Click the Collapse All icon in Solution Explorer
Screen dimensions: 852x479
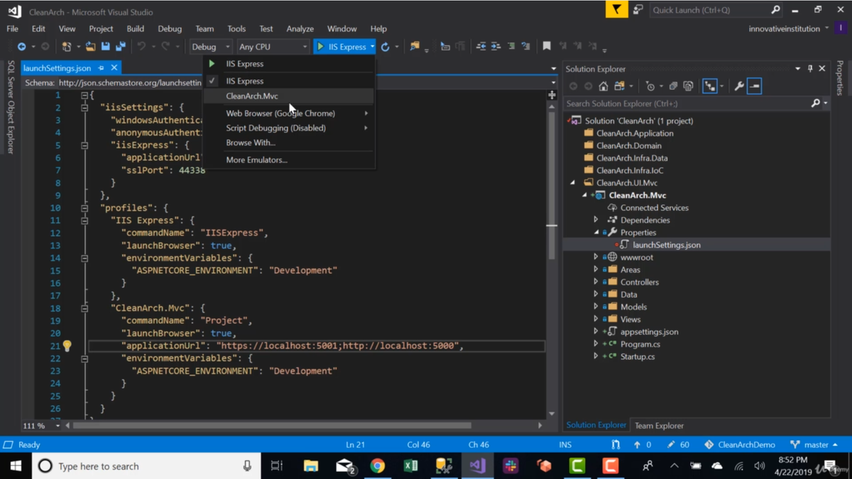coord(673,86)
